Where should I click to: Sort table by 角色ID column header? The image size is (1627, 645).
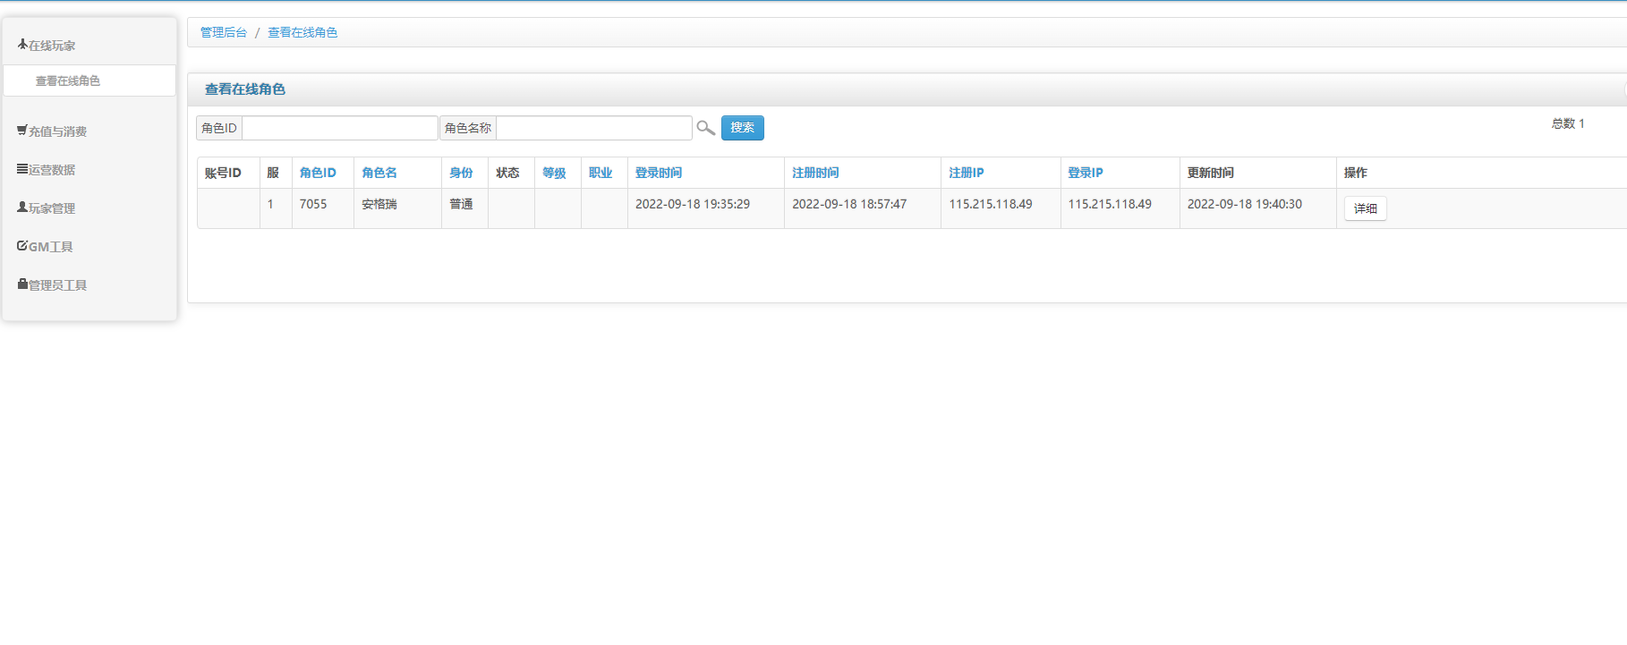[318, 173]
